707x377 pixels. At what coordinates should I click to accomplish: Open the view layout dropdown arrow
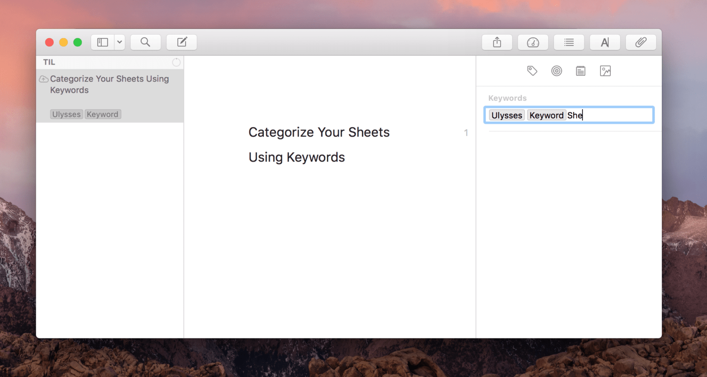120,42
